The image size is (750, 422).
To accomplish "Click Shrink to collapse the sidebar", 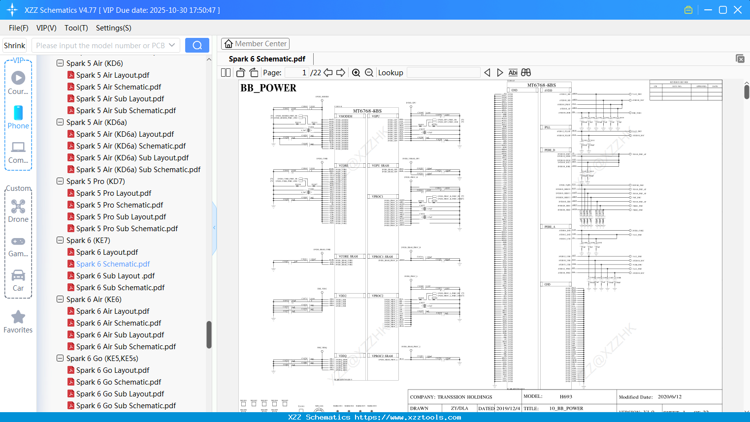I will pyautogui.click(x=14, y=45).
